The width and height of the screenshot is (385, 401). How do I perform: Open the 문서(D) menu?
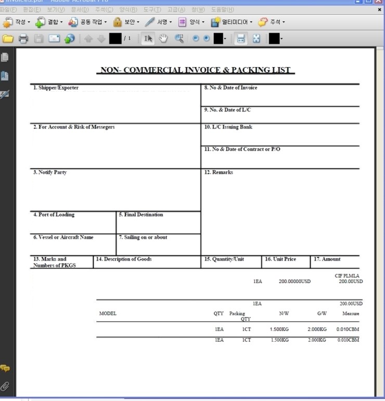pos(80,10)
